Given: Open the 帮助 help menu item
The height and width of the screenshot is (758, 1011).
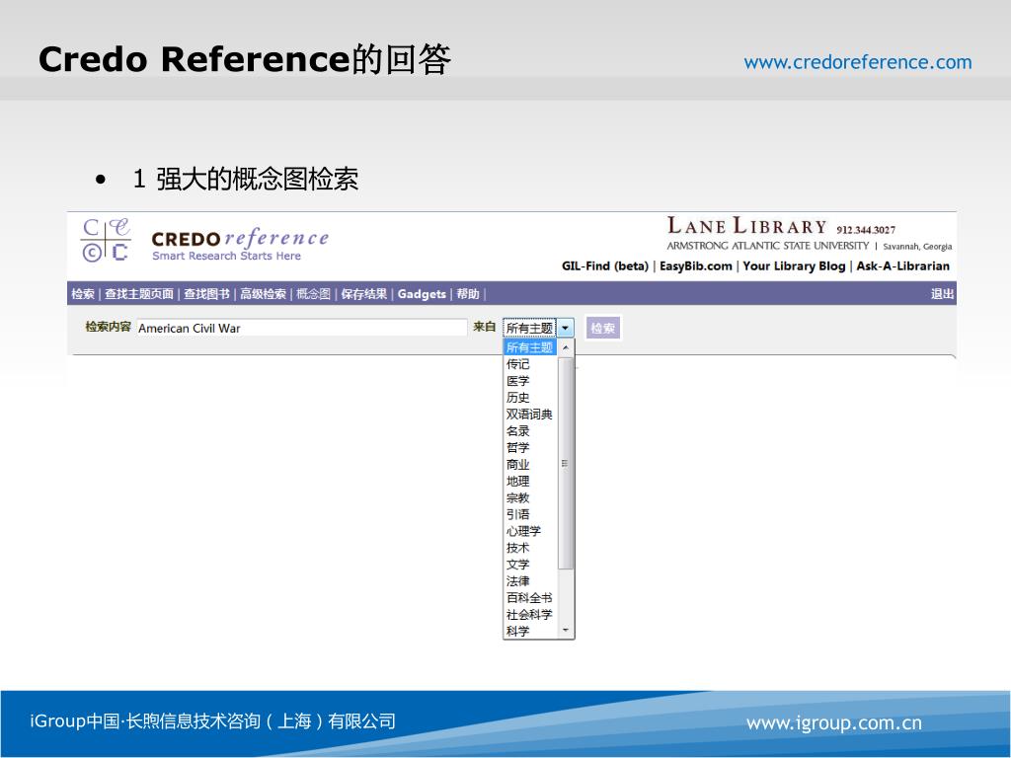Looking at the screenshot, I should (468, 294).
